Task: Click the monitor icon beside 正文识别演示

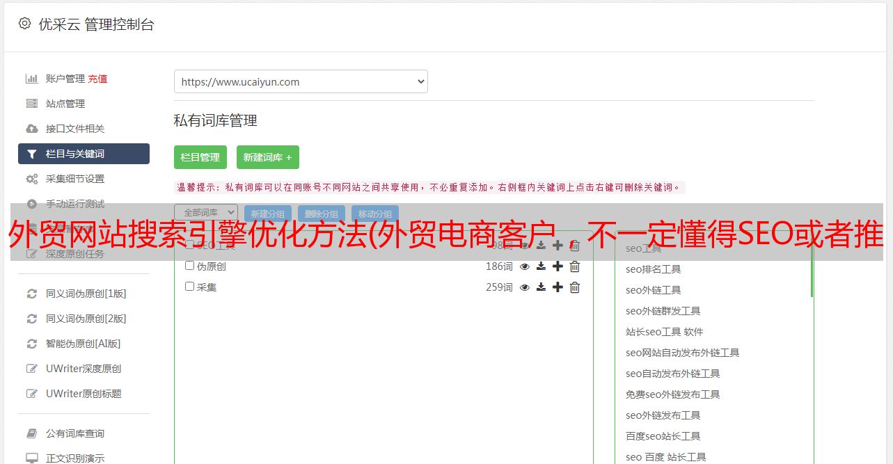Action: pyautogui.click(x=32, y=458)
